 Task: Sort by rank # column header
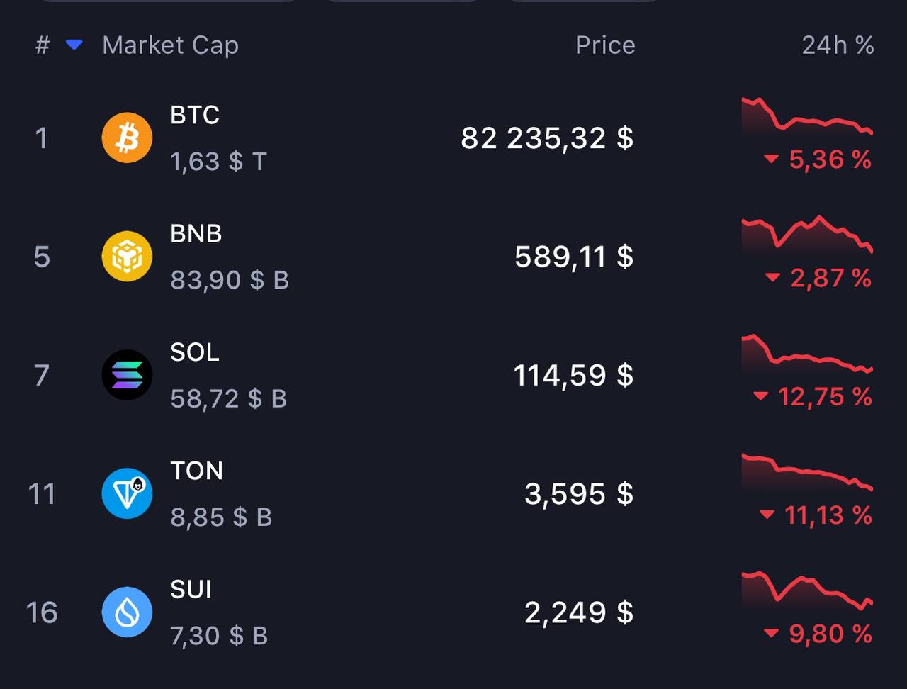[x=43, y=45]
